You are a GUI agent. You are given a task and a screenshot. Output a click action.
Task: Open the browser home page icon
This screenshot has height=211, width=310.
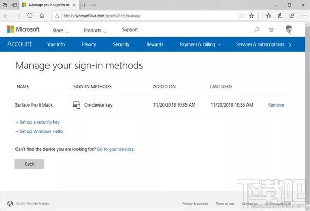click(x=42, y=16)
